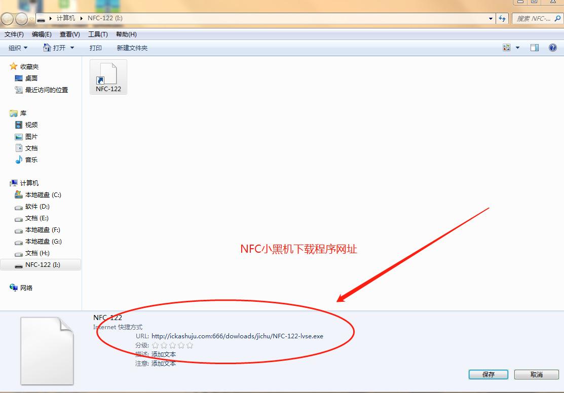The image size is (564, 393).
Task: Expand the view options dropdown arrow
Action: pos(517,48)
